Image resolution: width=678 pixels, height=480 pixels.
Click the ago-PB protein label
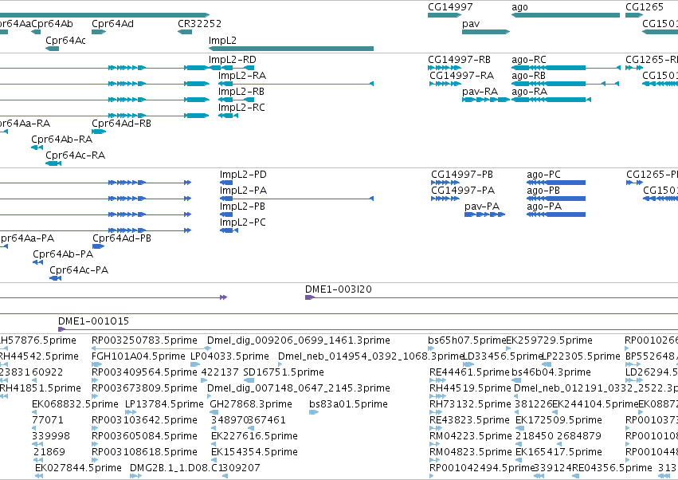pyautogui.click(x=543, y=191)
